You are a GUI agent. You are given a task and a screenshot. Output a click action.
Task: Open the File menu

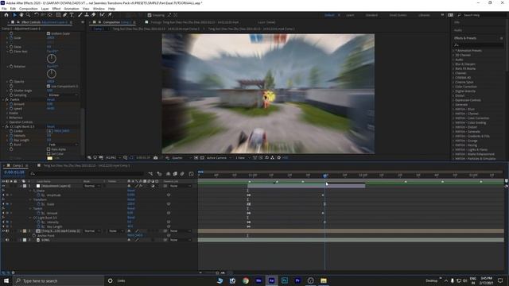coord(4,9)
